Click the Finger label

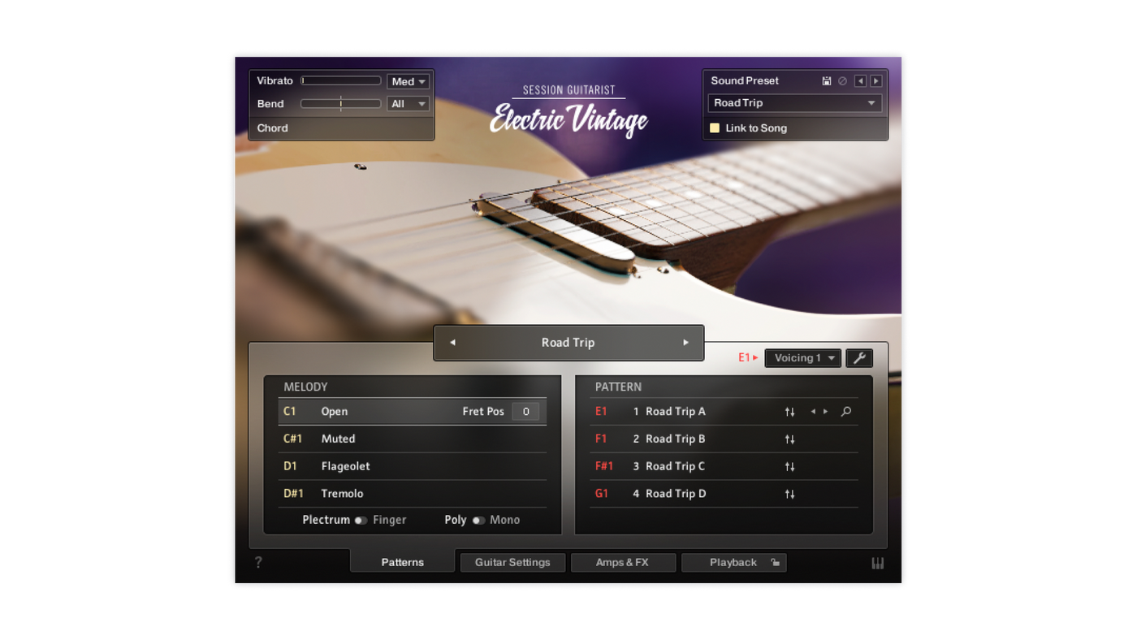[390, 521]
